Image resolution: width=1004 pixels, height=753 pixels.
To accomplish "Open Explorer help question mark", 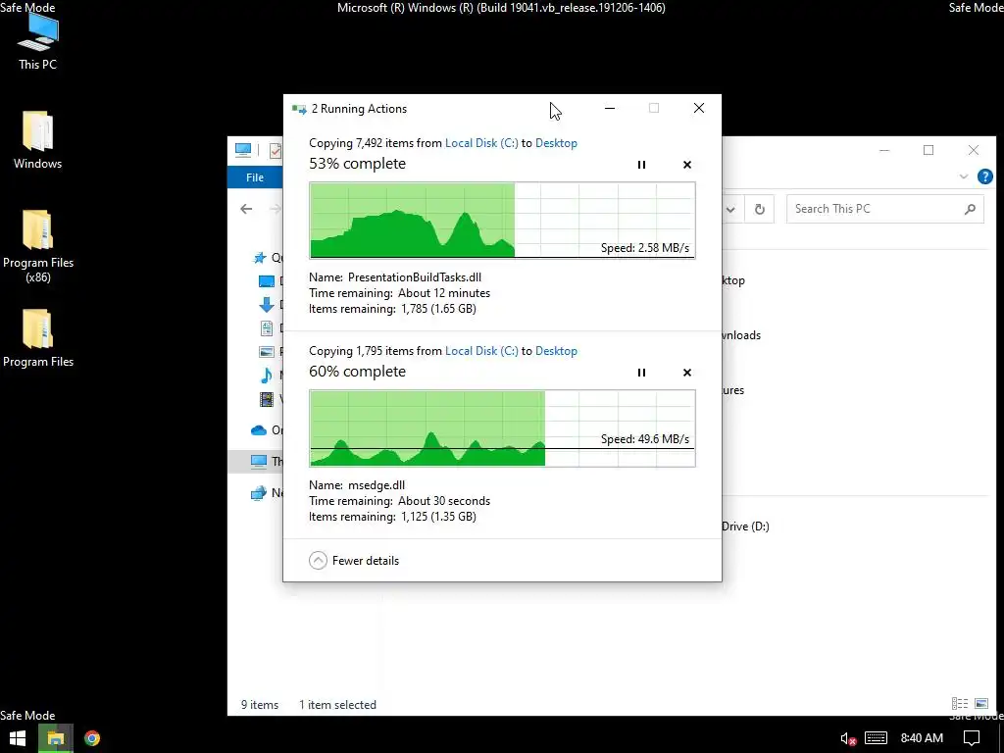I will [x=985, y=176].
